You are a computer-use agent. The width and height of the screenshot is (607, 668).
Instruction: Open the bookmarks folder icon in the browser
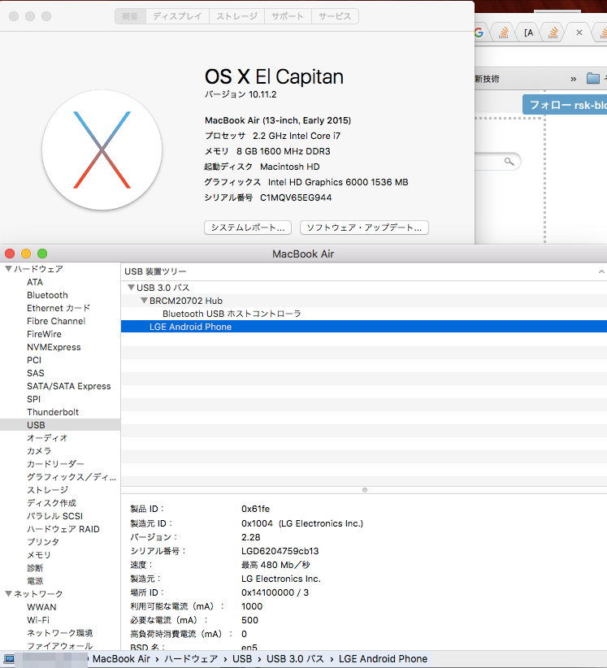coord(593,78)
